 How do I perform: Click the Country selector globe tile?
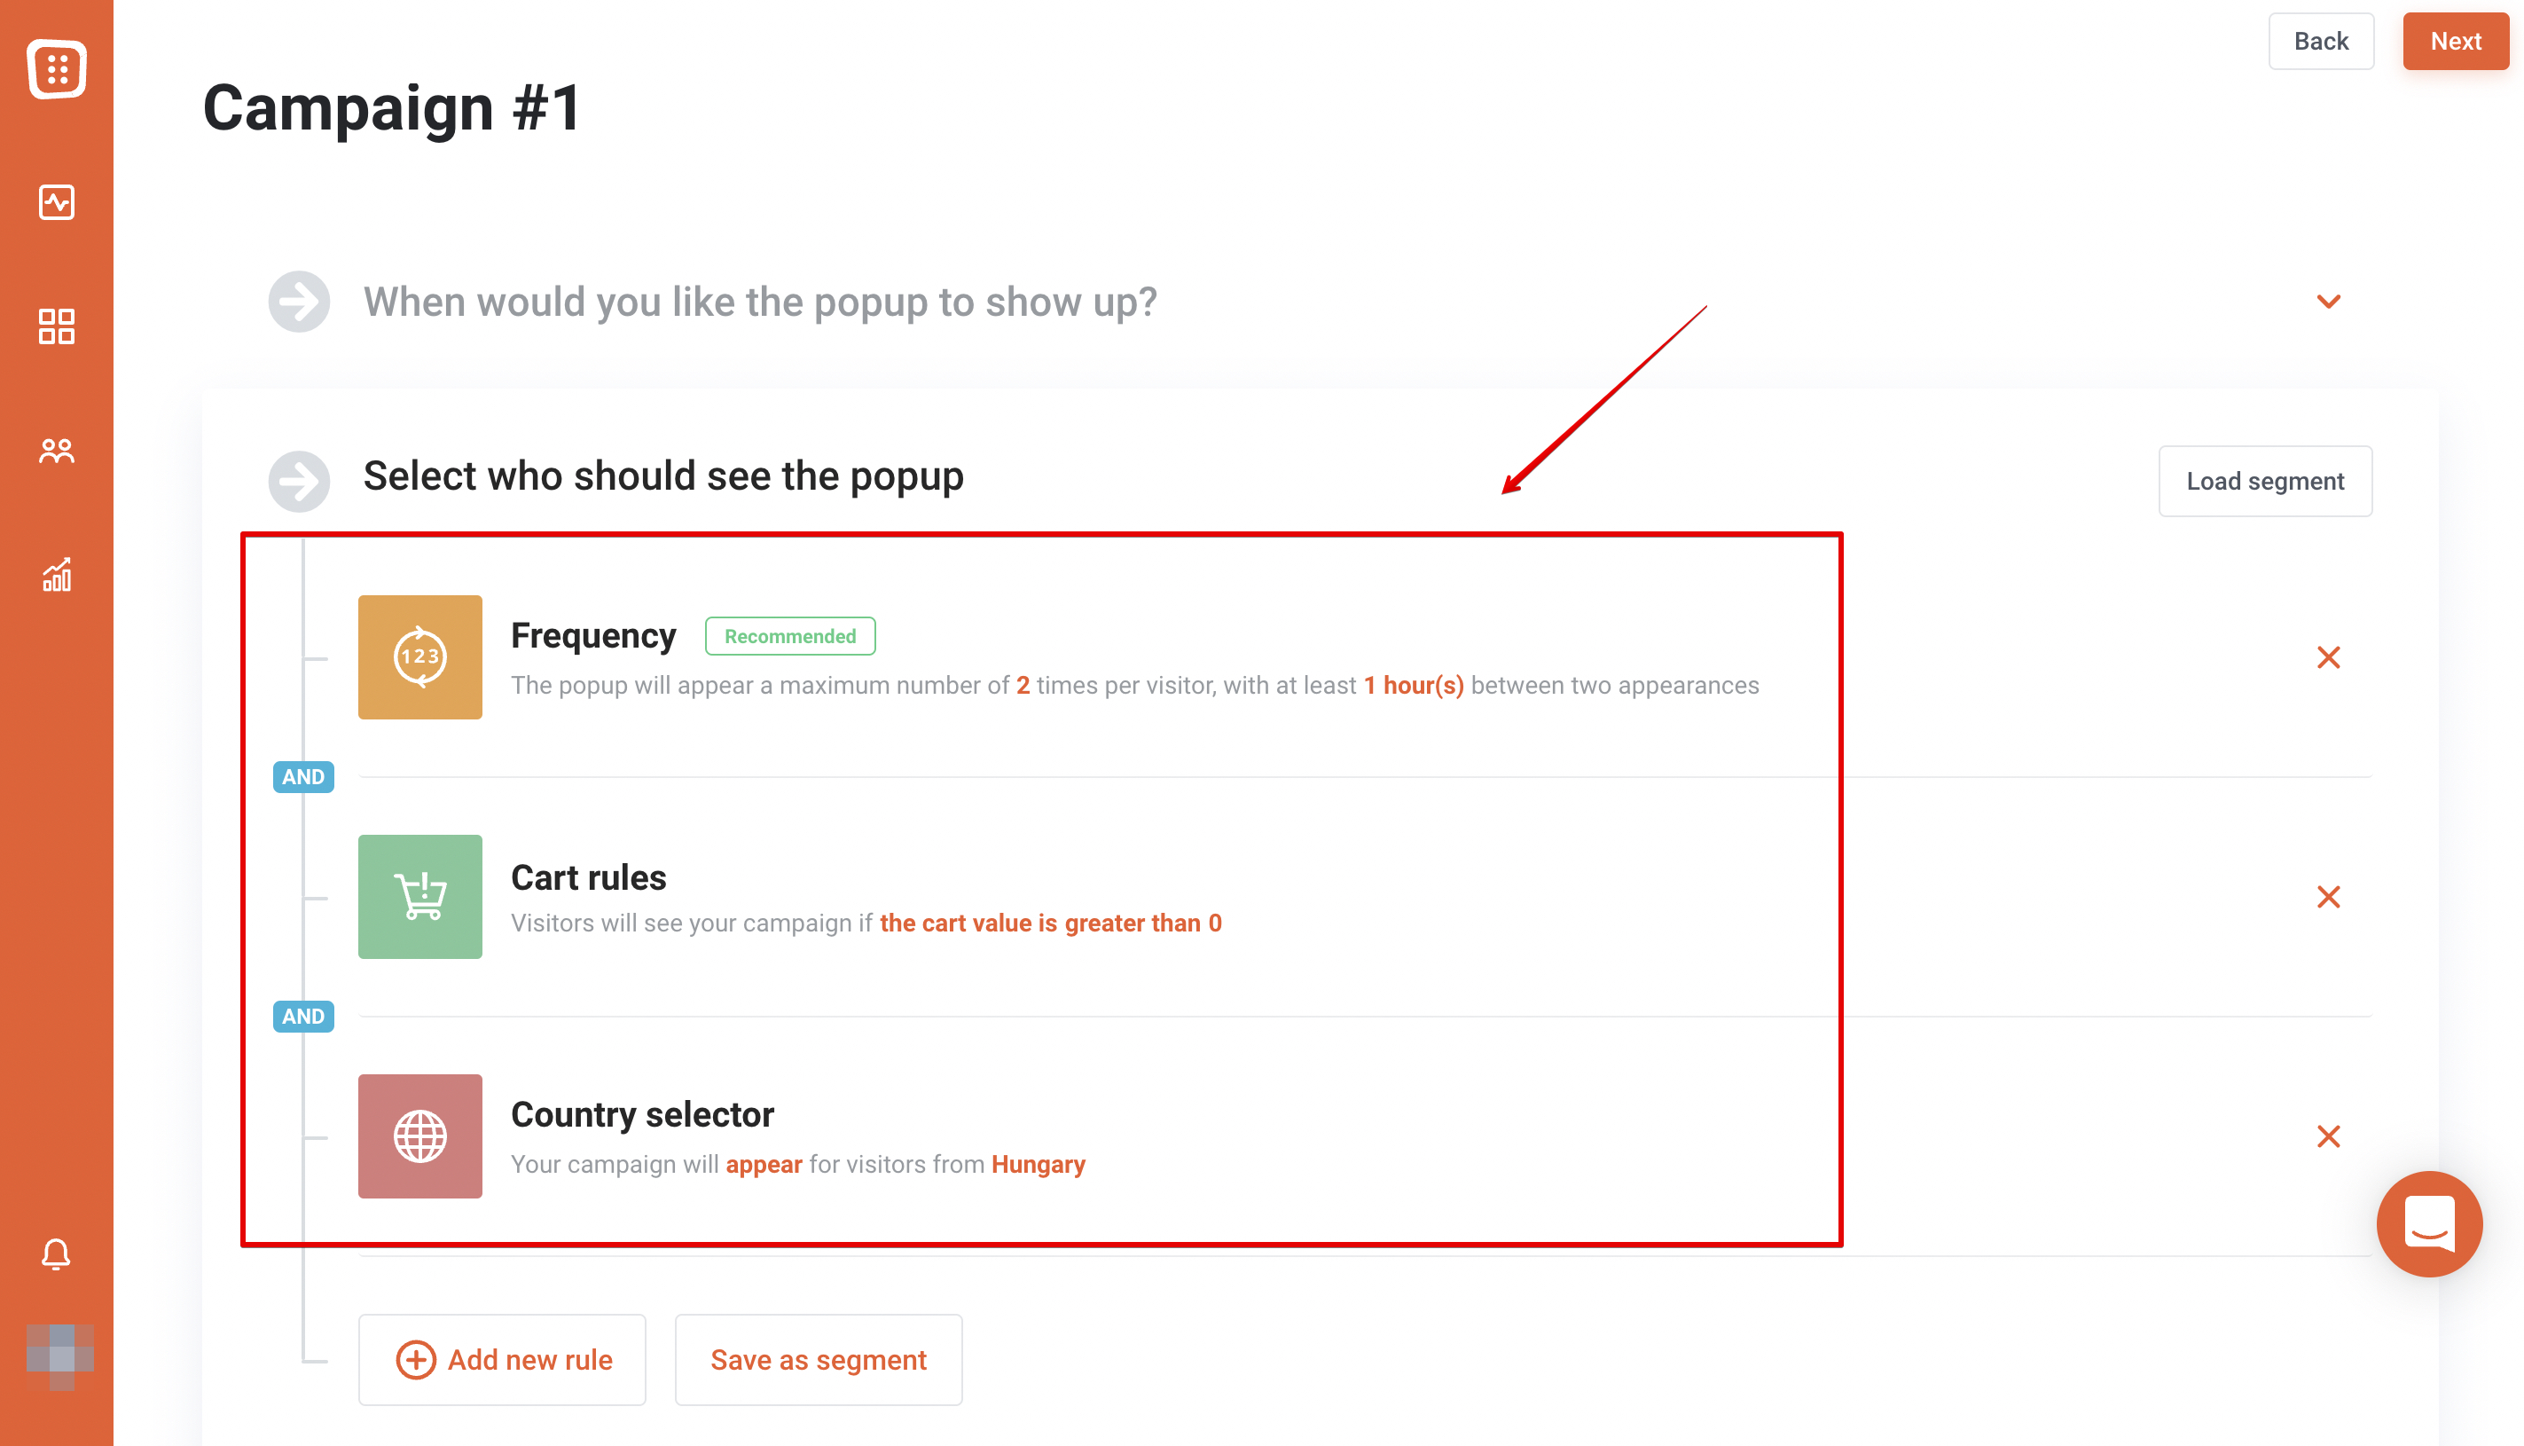(x=419, y=1136)
